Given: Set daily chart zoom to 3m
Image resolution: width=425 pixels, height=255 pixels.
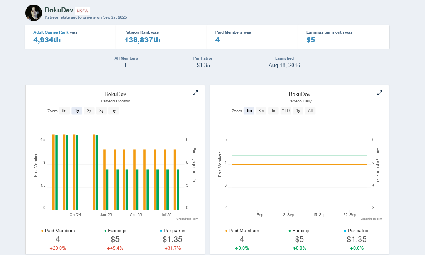Looking at the screenshot, I should (261, 111).
